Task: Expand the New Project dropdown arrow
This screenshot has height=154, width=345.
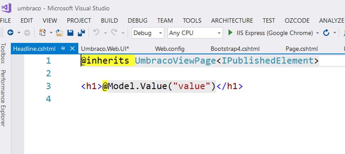Action: pyautogui.click(x=51, y=33)
